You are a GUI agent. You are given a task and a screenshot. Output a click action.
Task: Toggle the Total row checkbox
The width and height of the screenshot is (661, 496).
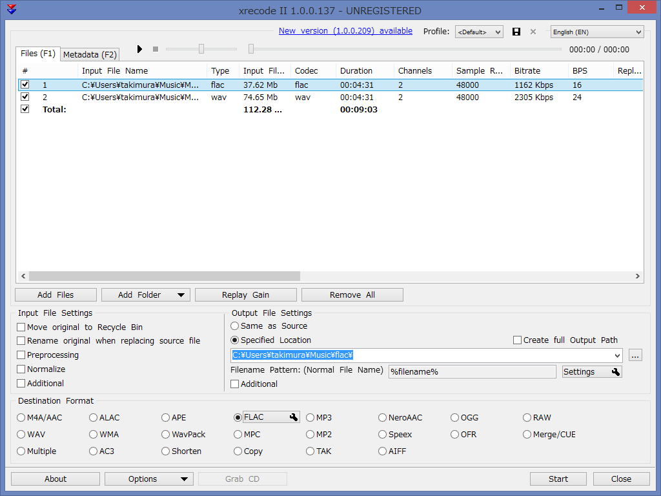[x=25, y=108]
